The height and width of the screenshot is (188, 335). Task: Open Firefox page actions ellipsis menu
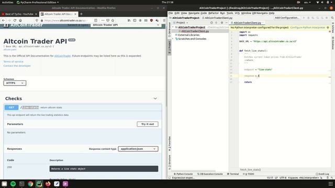[103, 20]
